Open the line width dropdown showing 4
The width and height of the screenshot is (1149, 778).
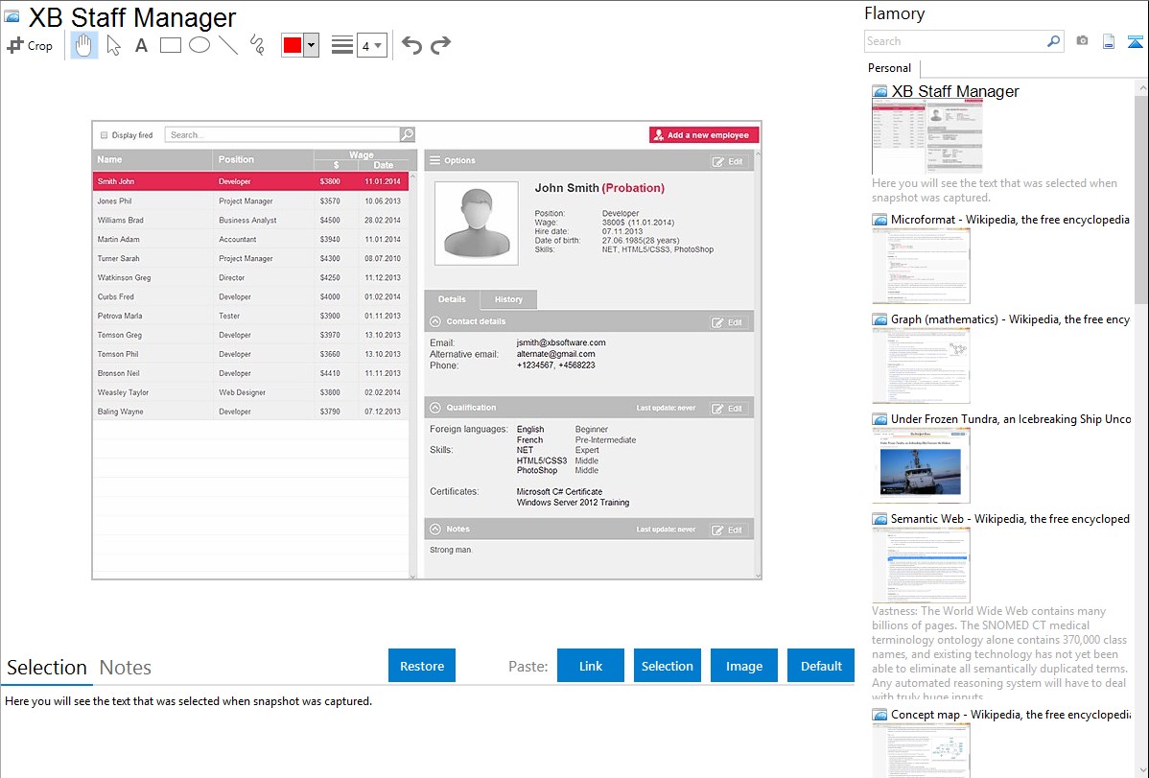click(x=371, y=45)
